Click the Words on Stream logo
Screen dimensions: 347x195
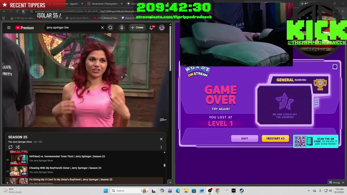click(x=198, y=72)
